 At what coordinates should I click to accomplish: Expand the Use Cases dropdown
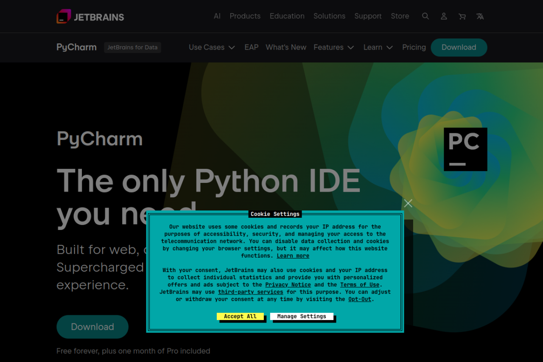212,47
